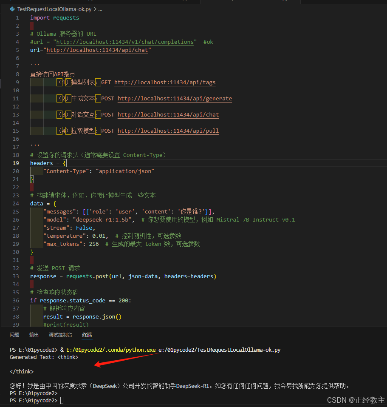Click the '</think>' line in terminal

coord(22,372)
